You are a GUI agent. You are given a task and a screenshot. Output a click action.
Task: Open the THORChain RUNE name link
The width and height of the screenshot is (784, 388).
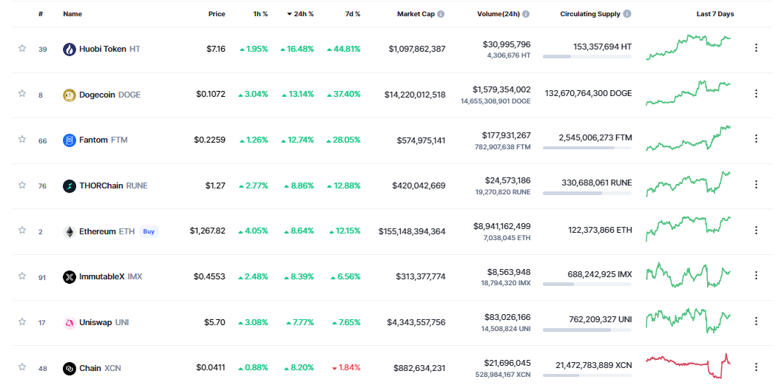point(113,186)
